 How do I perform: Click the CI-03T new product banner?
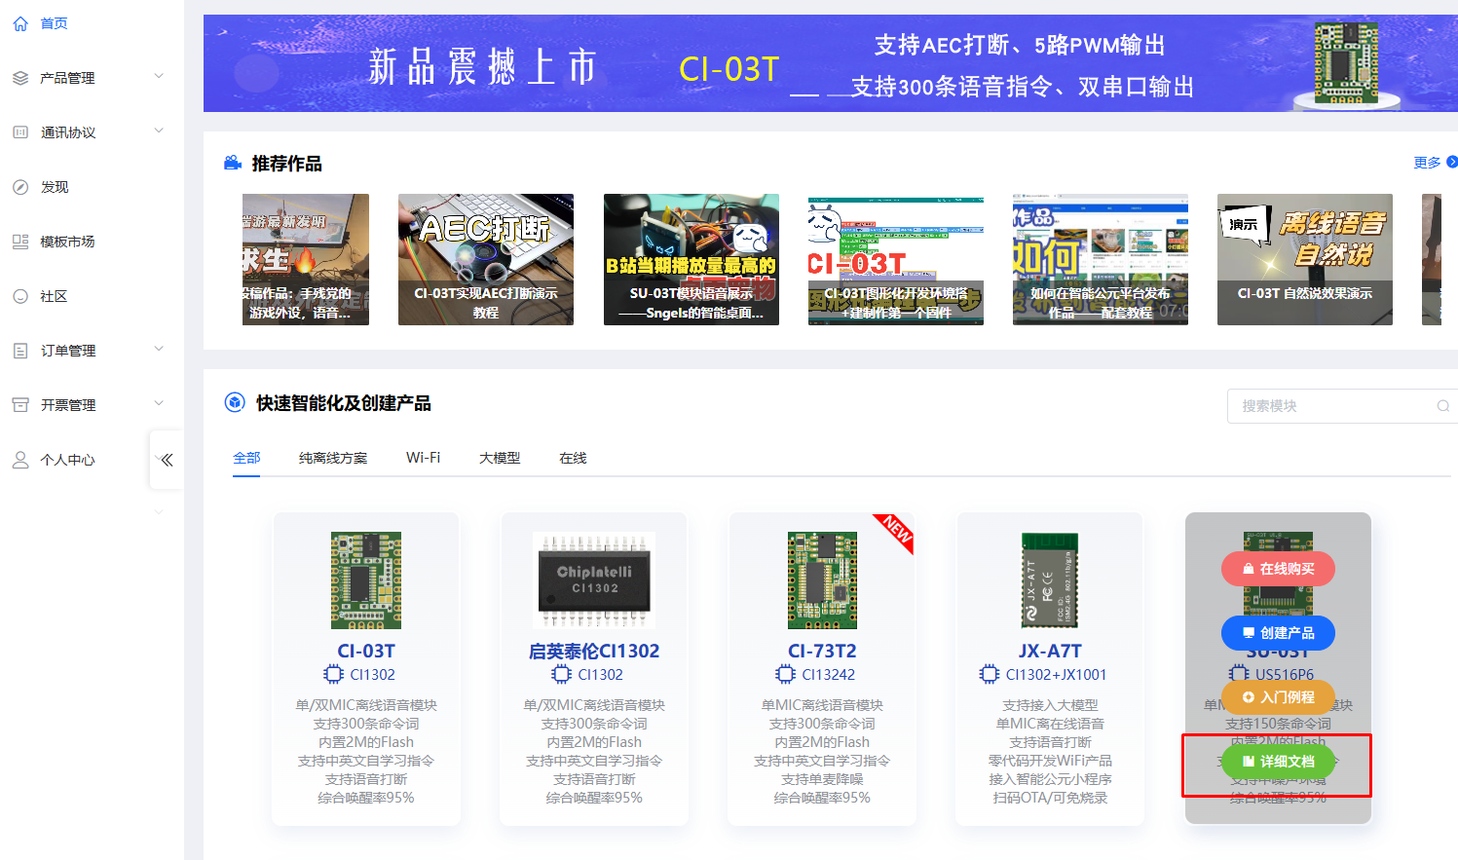[x=831, y=63]
